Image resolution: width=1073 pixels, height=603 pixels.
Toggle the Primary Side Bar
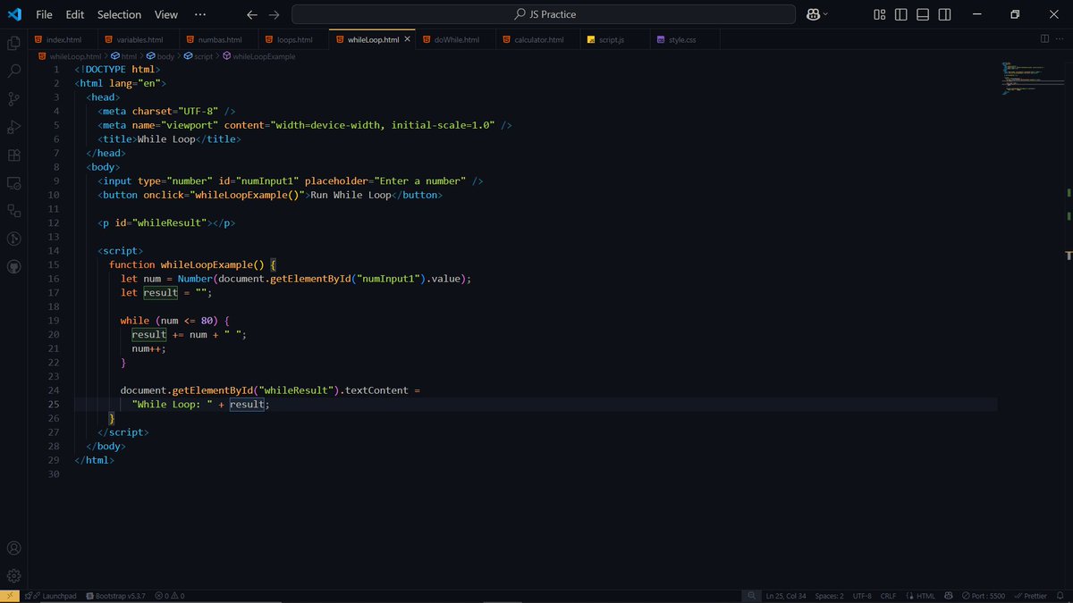(901, 14)
